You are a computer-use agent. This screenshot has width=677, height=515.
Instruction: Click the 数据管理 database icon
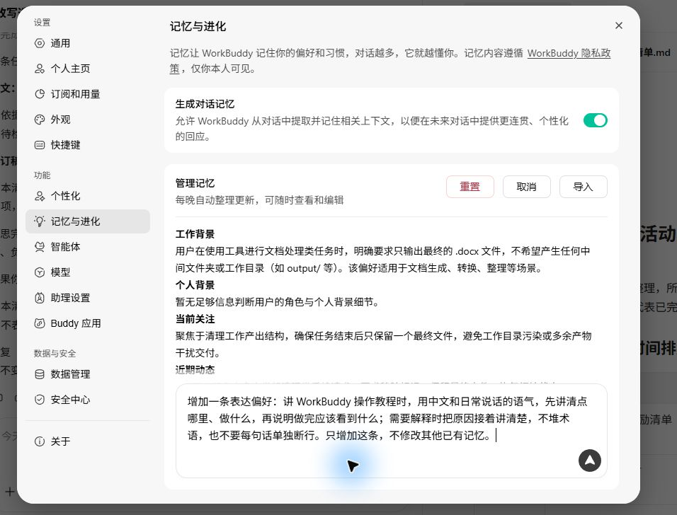pos(39,374)
